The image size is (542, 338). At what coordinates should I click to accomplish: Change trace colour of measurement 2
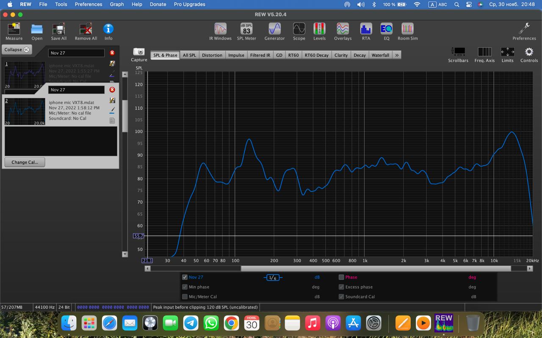point(112,110)
